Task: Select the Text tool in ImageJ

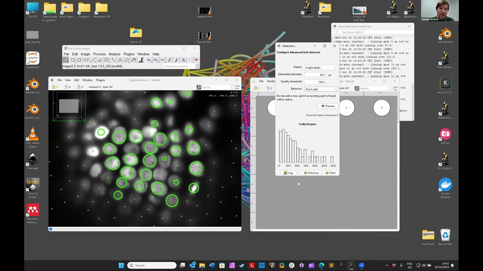Action: point(120,60)
